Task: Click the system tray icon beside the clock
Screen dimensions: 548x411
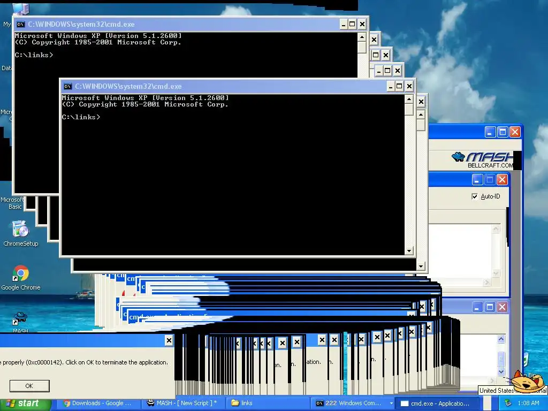Action: tap(508, 404)
